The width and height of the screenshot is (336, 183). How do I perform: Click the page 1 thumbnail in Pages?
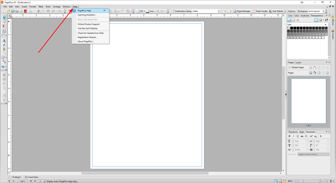pyautogui.click(x=308, y=101)
